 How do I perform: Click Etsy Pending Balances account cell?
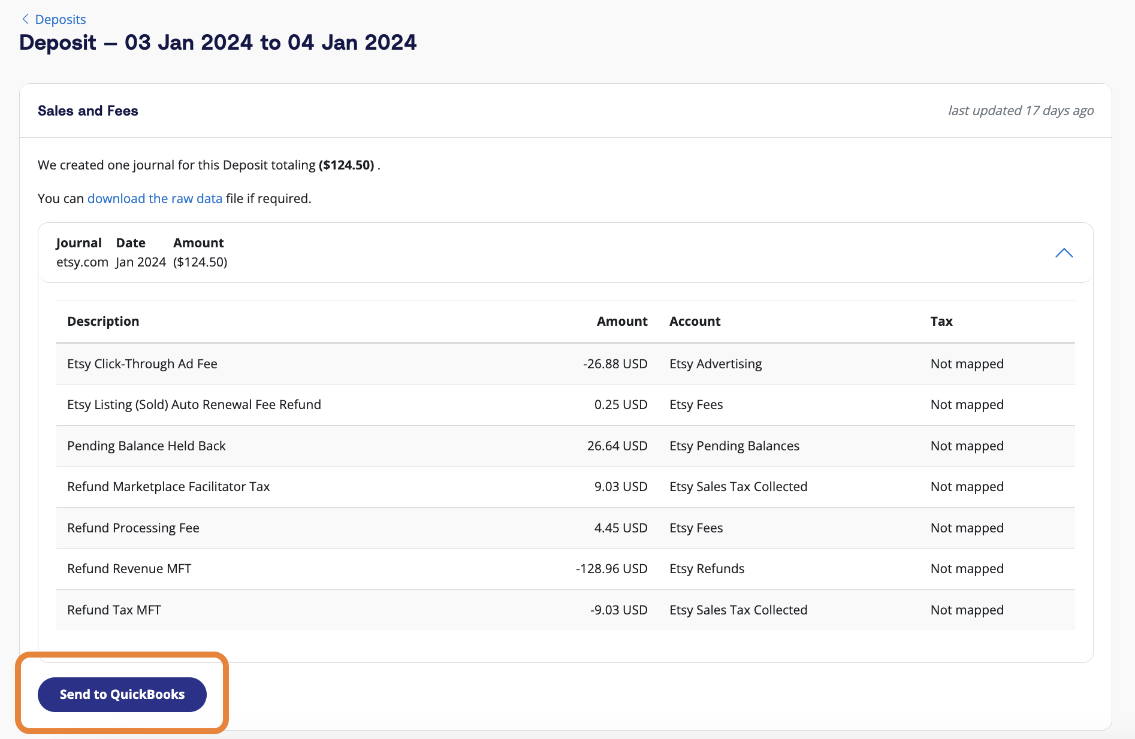734,446
